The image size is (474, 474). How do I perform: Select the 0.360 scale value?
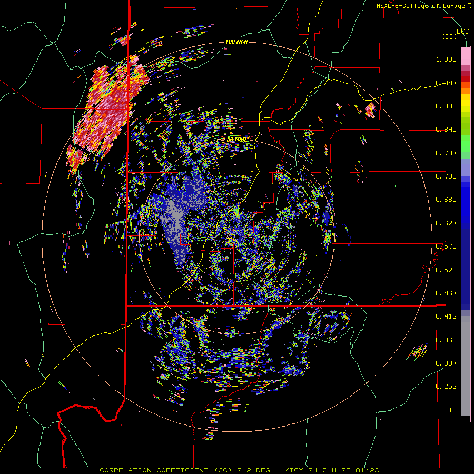pyautogui.click(x=446, y=340)
